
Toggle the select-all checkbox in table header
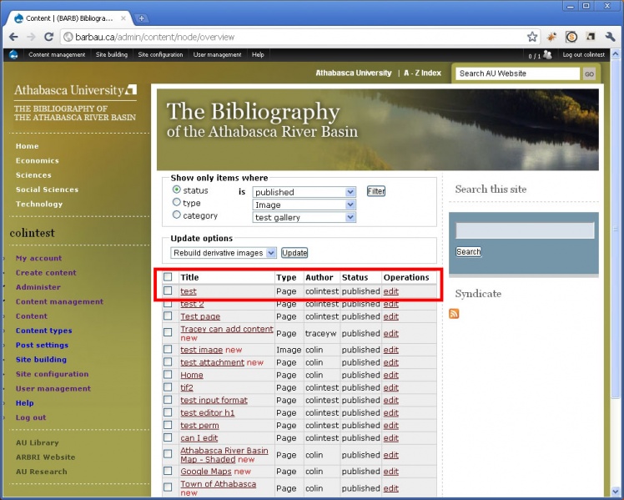pos(168,276)
